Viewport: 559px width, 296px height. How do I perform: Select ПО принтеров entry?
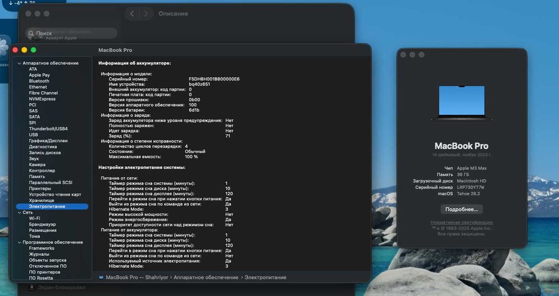(45, 272)
